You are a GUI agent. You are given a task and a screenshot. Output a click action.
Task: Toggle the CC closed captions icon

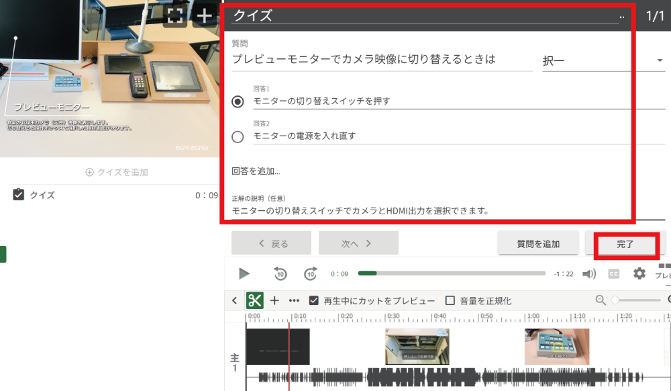click(613, 273)
